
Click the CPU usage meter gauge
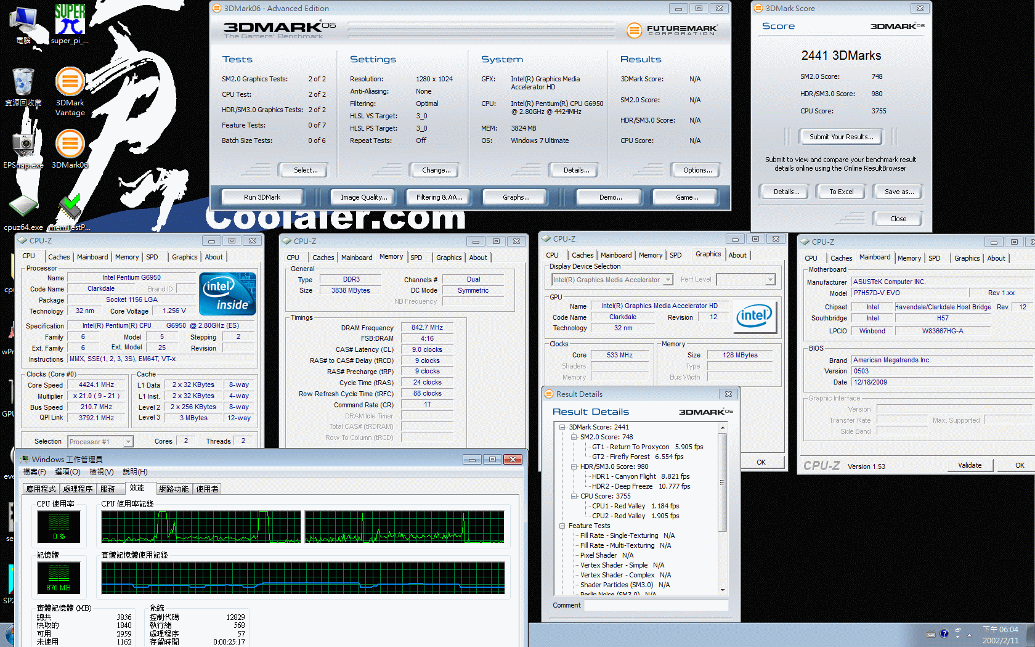click(59, 527)
